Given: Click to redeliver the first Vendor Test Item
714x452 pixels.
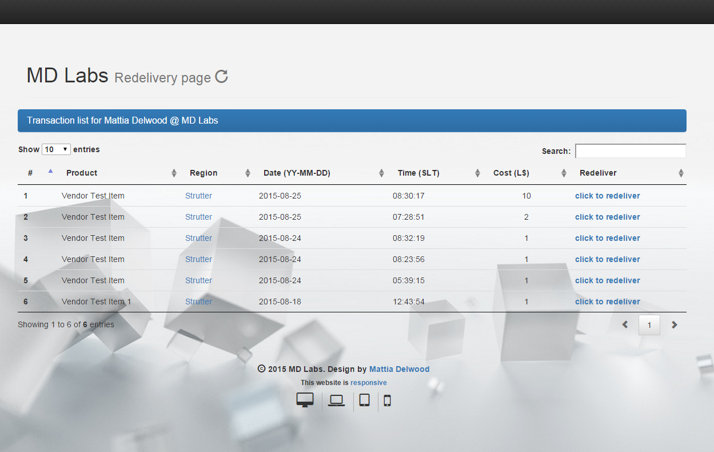Looking at the screenshot, I should coord(607,196).
